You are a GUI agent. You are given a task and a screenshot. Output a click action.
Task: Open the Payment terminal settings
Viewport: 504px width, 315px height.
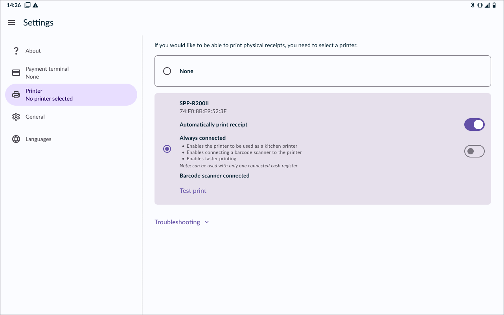(x=71, y=73)
